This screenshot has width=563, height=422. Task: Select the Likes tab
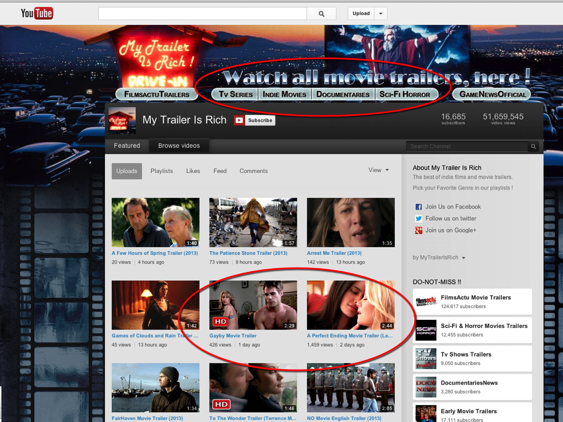pyautogui.click(x=193, y=171)
